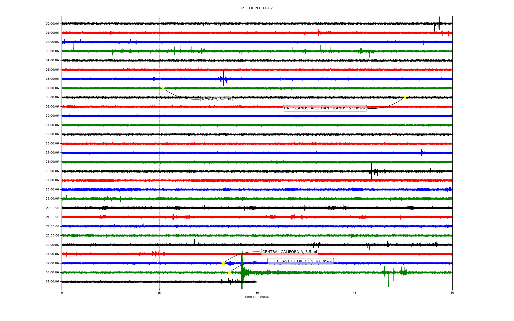Click the OFF COAST OF OREGON label
The width and height of the screenshot is (514, 321).
[x=300, y=261]
